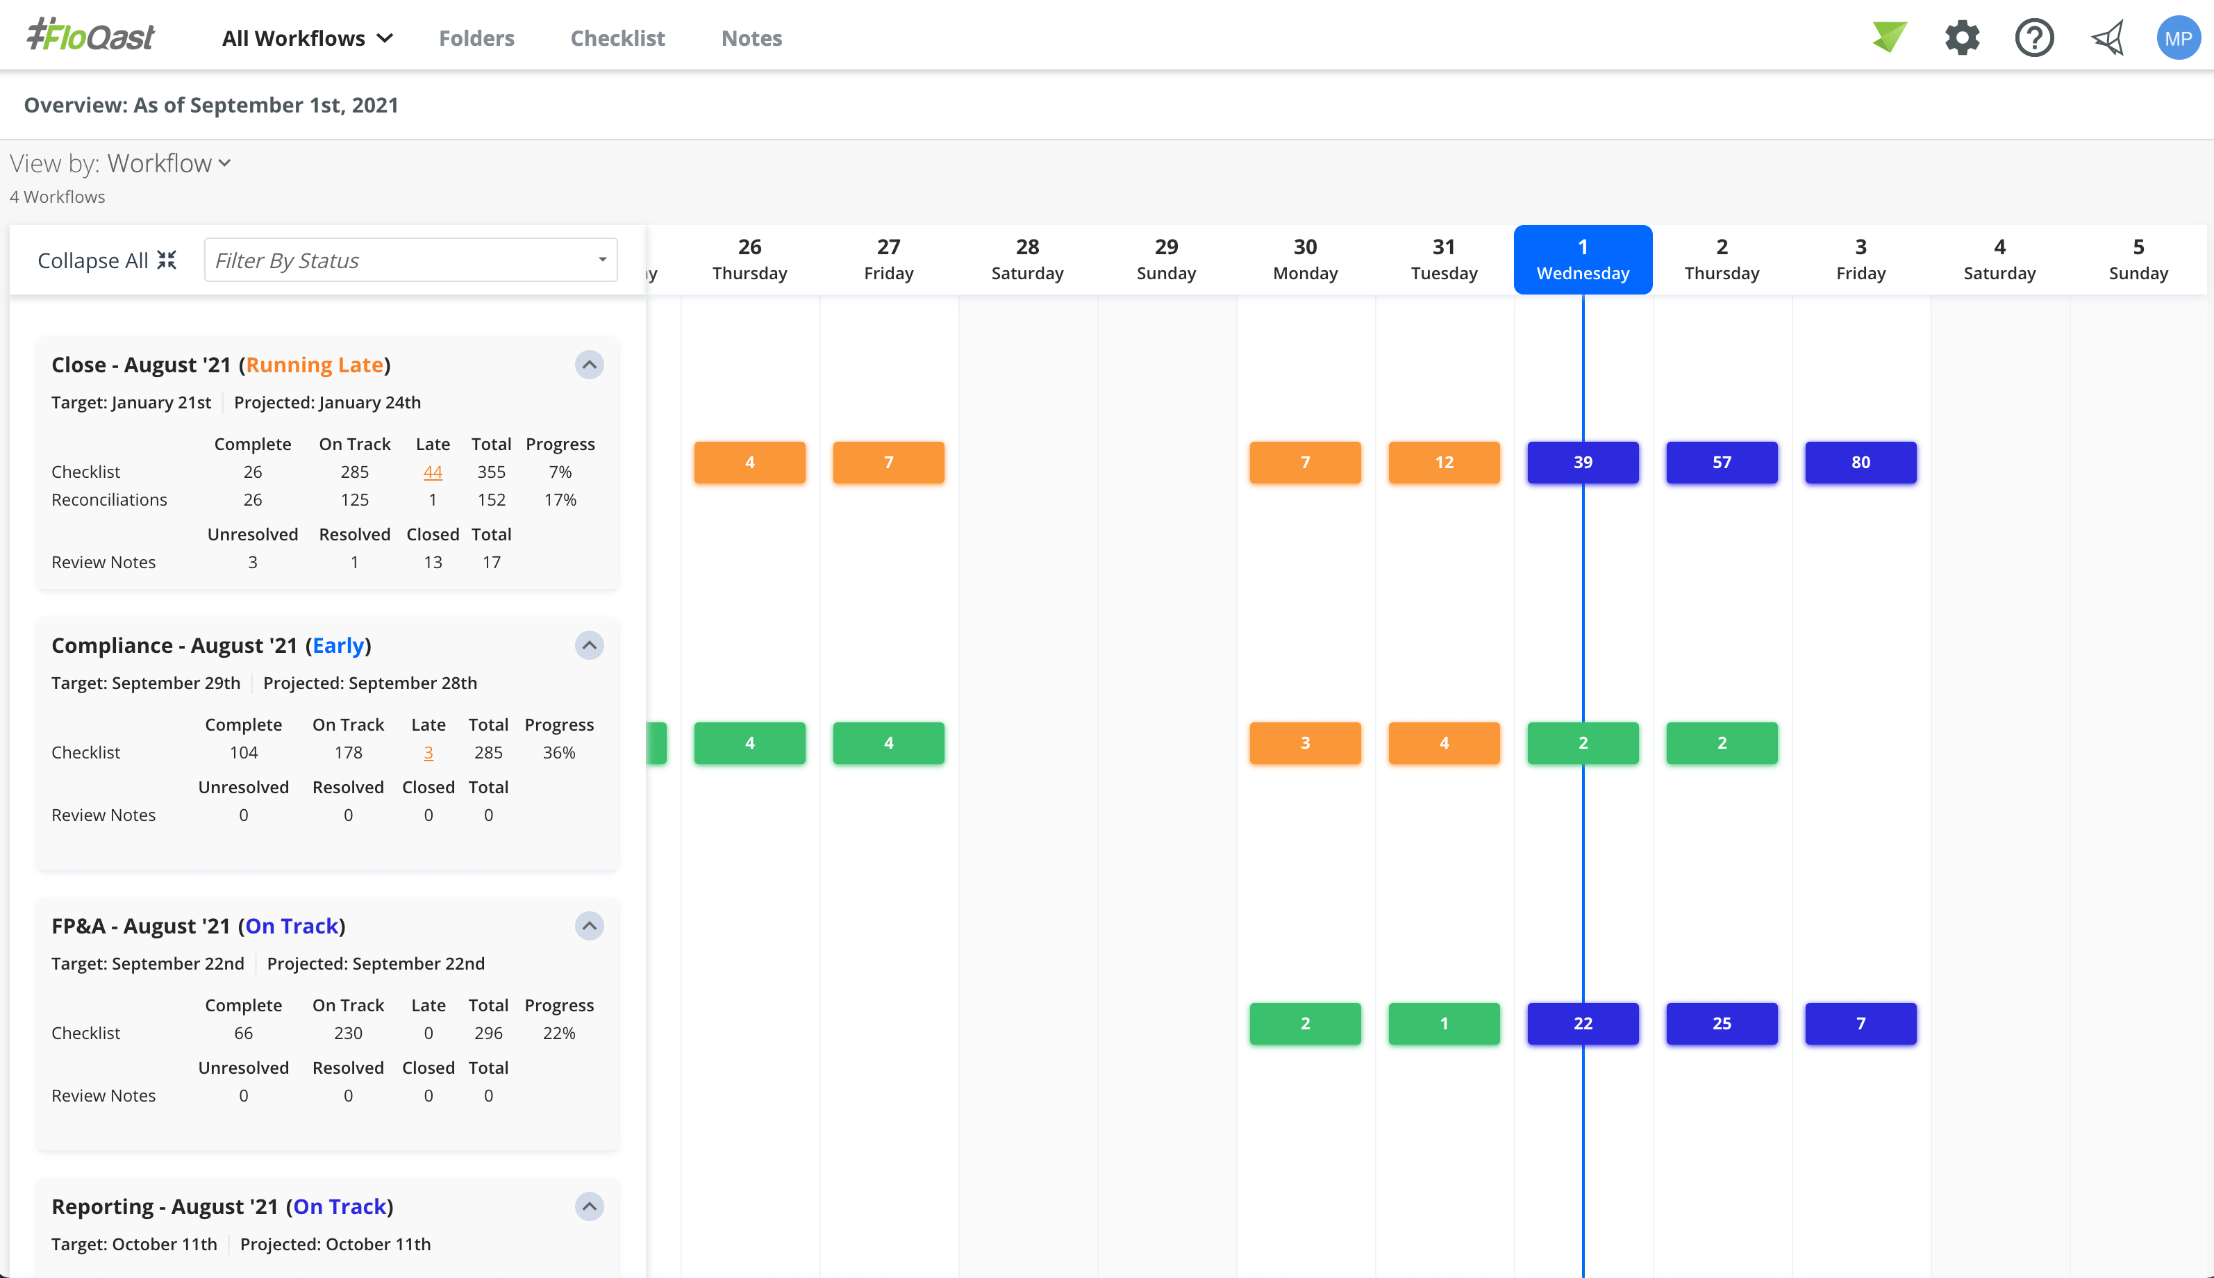The height and width of the screenshot is (1278, 2214).
Task: Click Close blue tile 80 on Friday
Action: 1861,463
